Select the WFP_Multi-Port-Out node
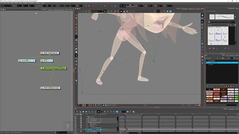 click(50, 88)
